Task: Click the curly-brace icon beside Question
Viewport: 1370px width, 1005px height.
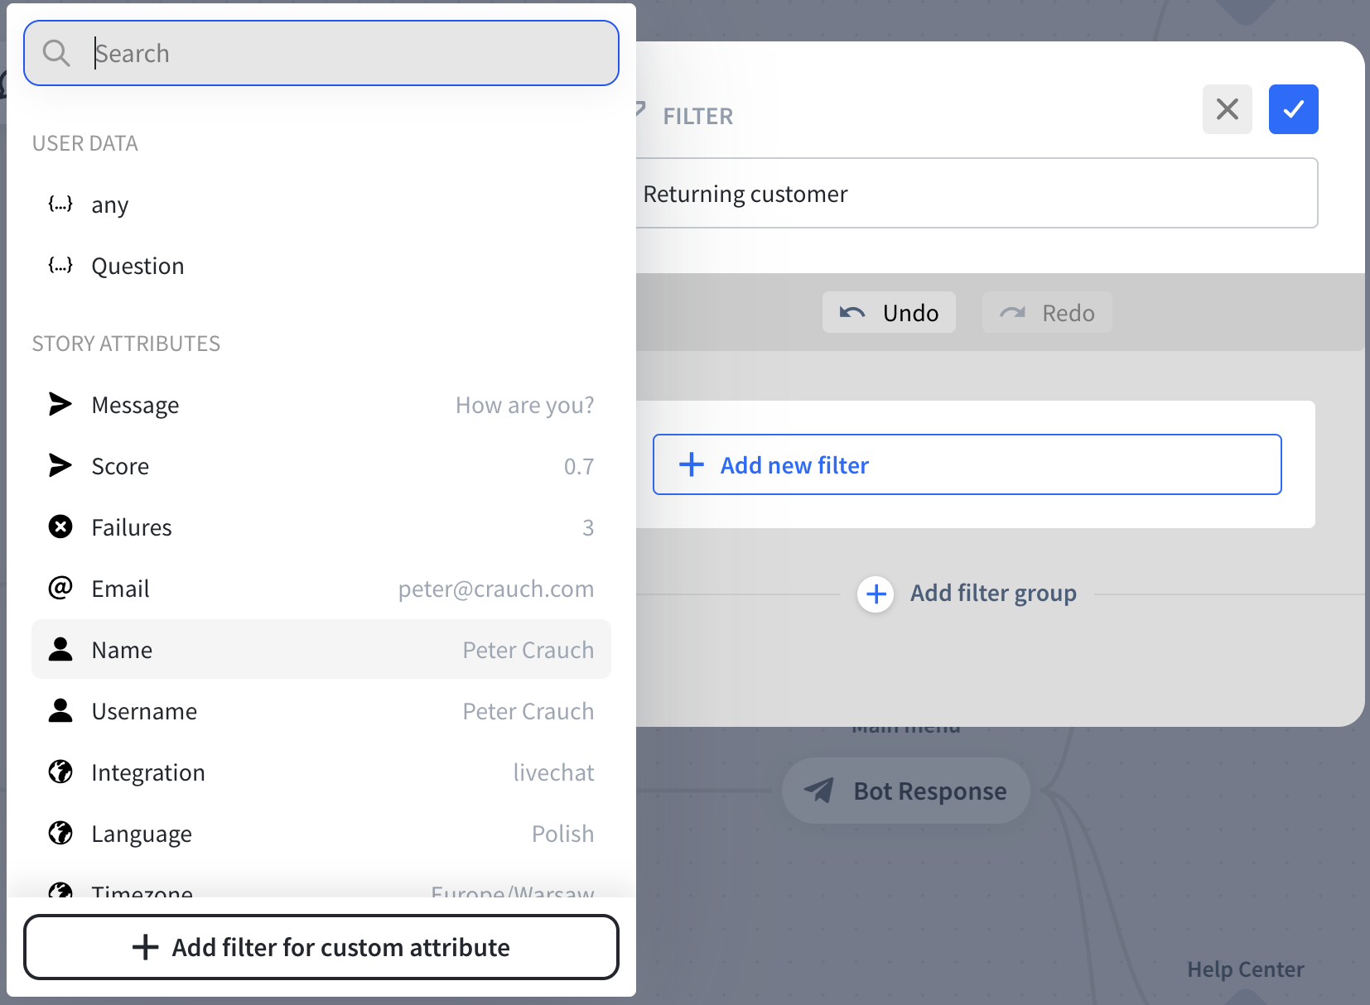Action: (60, 265)
